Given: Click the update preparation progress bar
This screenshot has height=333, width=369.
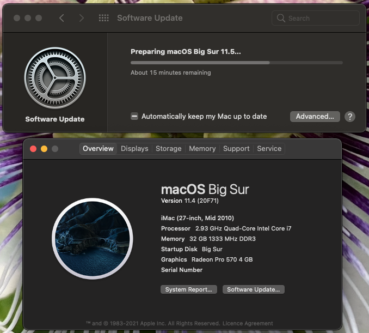Looking at the screenshot, I should [237, 63].
